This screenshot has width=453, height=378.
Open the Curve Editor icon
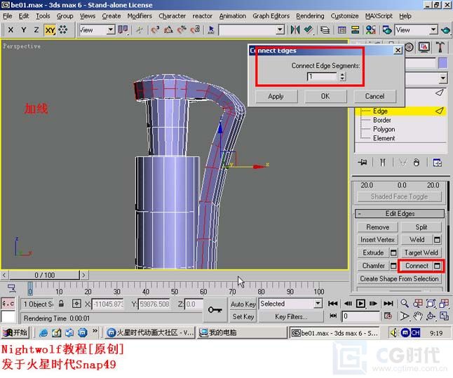click(342, 29)
